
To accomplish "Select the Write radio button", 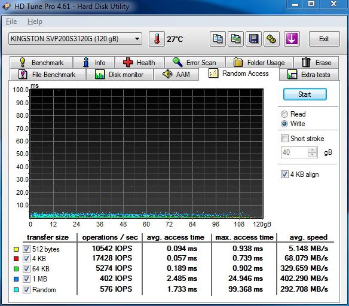I will pos(284,124).
